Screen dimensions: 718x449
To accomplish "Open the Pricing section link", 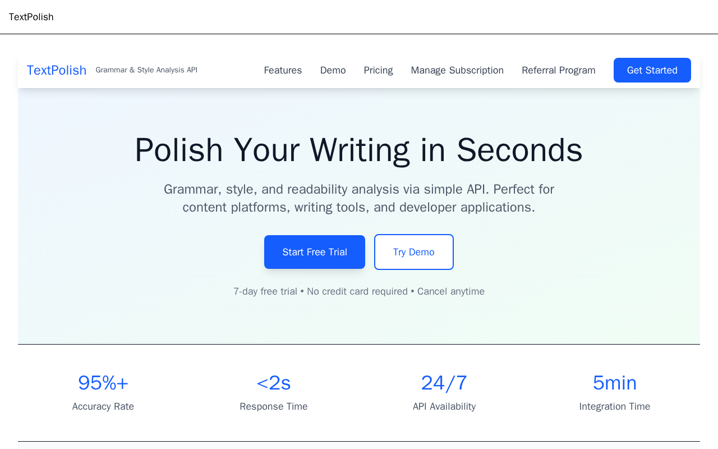I will [378, 70].
